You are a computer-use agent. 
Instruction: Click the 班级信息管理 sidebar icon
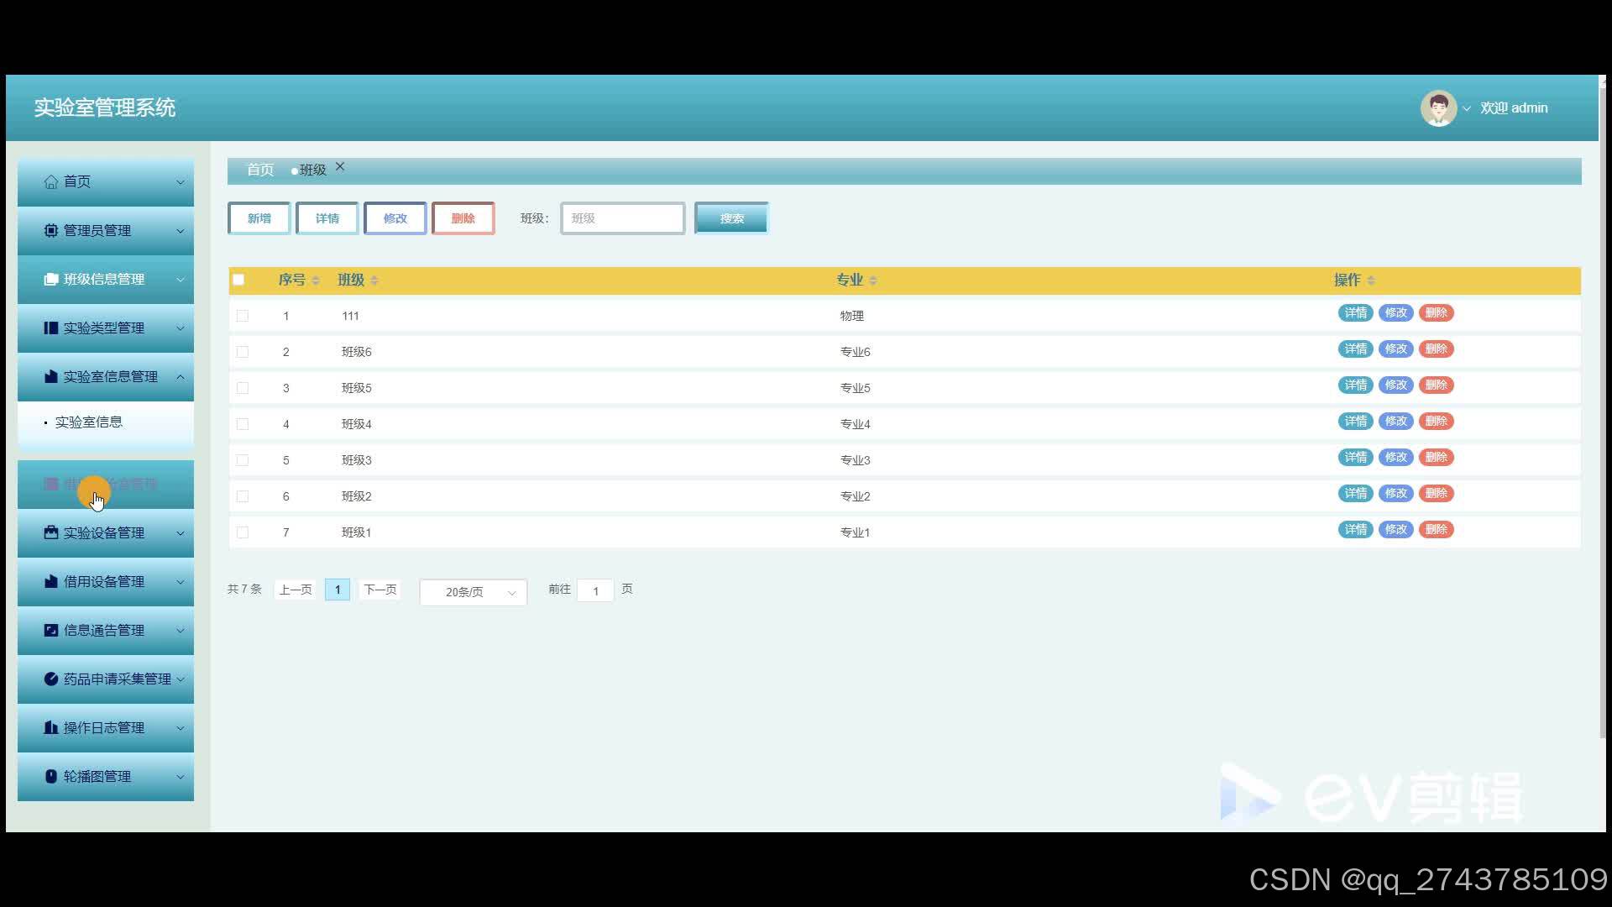coord(51,279)
